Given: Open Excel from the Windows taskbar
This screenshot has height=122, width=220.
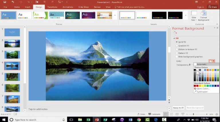Looking at the screenshot, I should (x=88, y=120).
